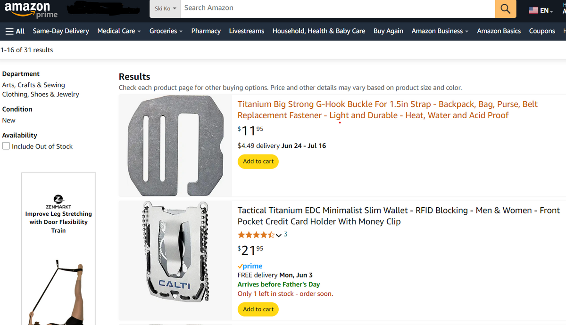Click the Search Amazon input field
Screen dimensions: 566x325
(x=337, y=8)
